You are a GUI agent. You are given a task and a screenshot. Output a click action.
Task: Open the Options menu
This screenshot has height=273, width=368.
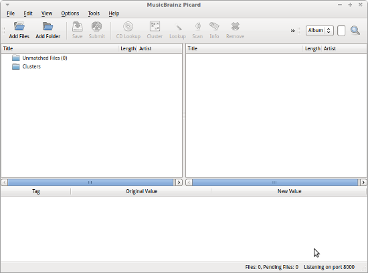pos(70,13)
